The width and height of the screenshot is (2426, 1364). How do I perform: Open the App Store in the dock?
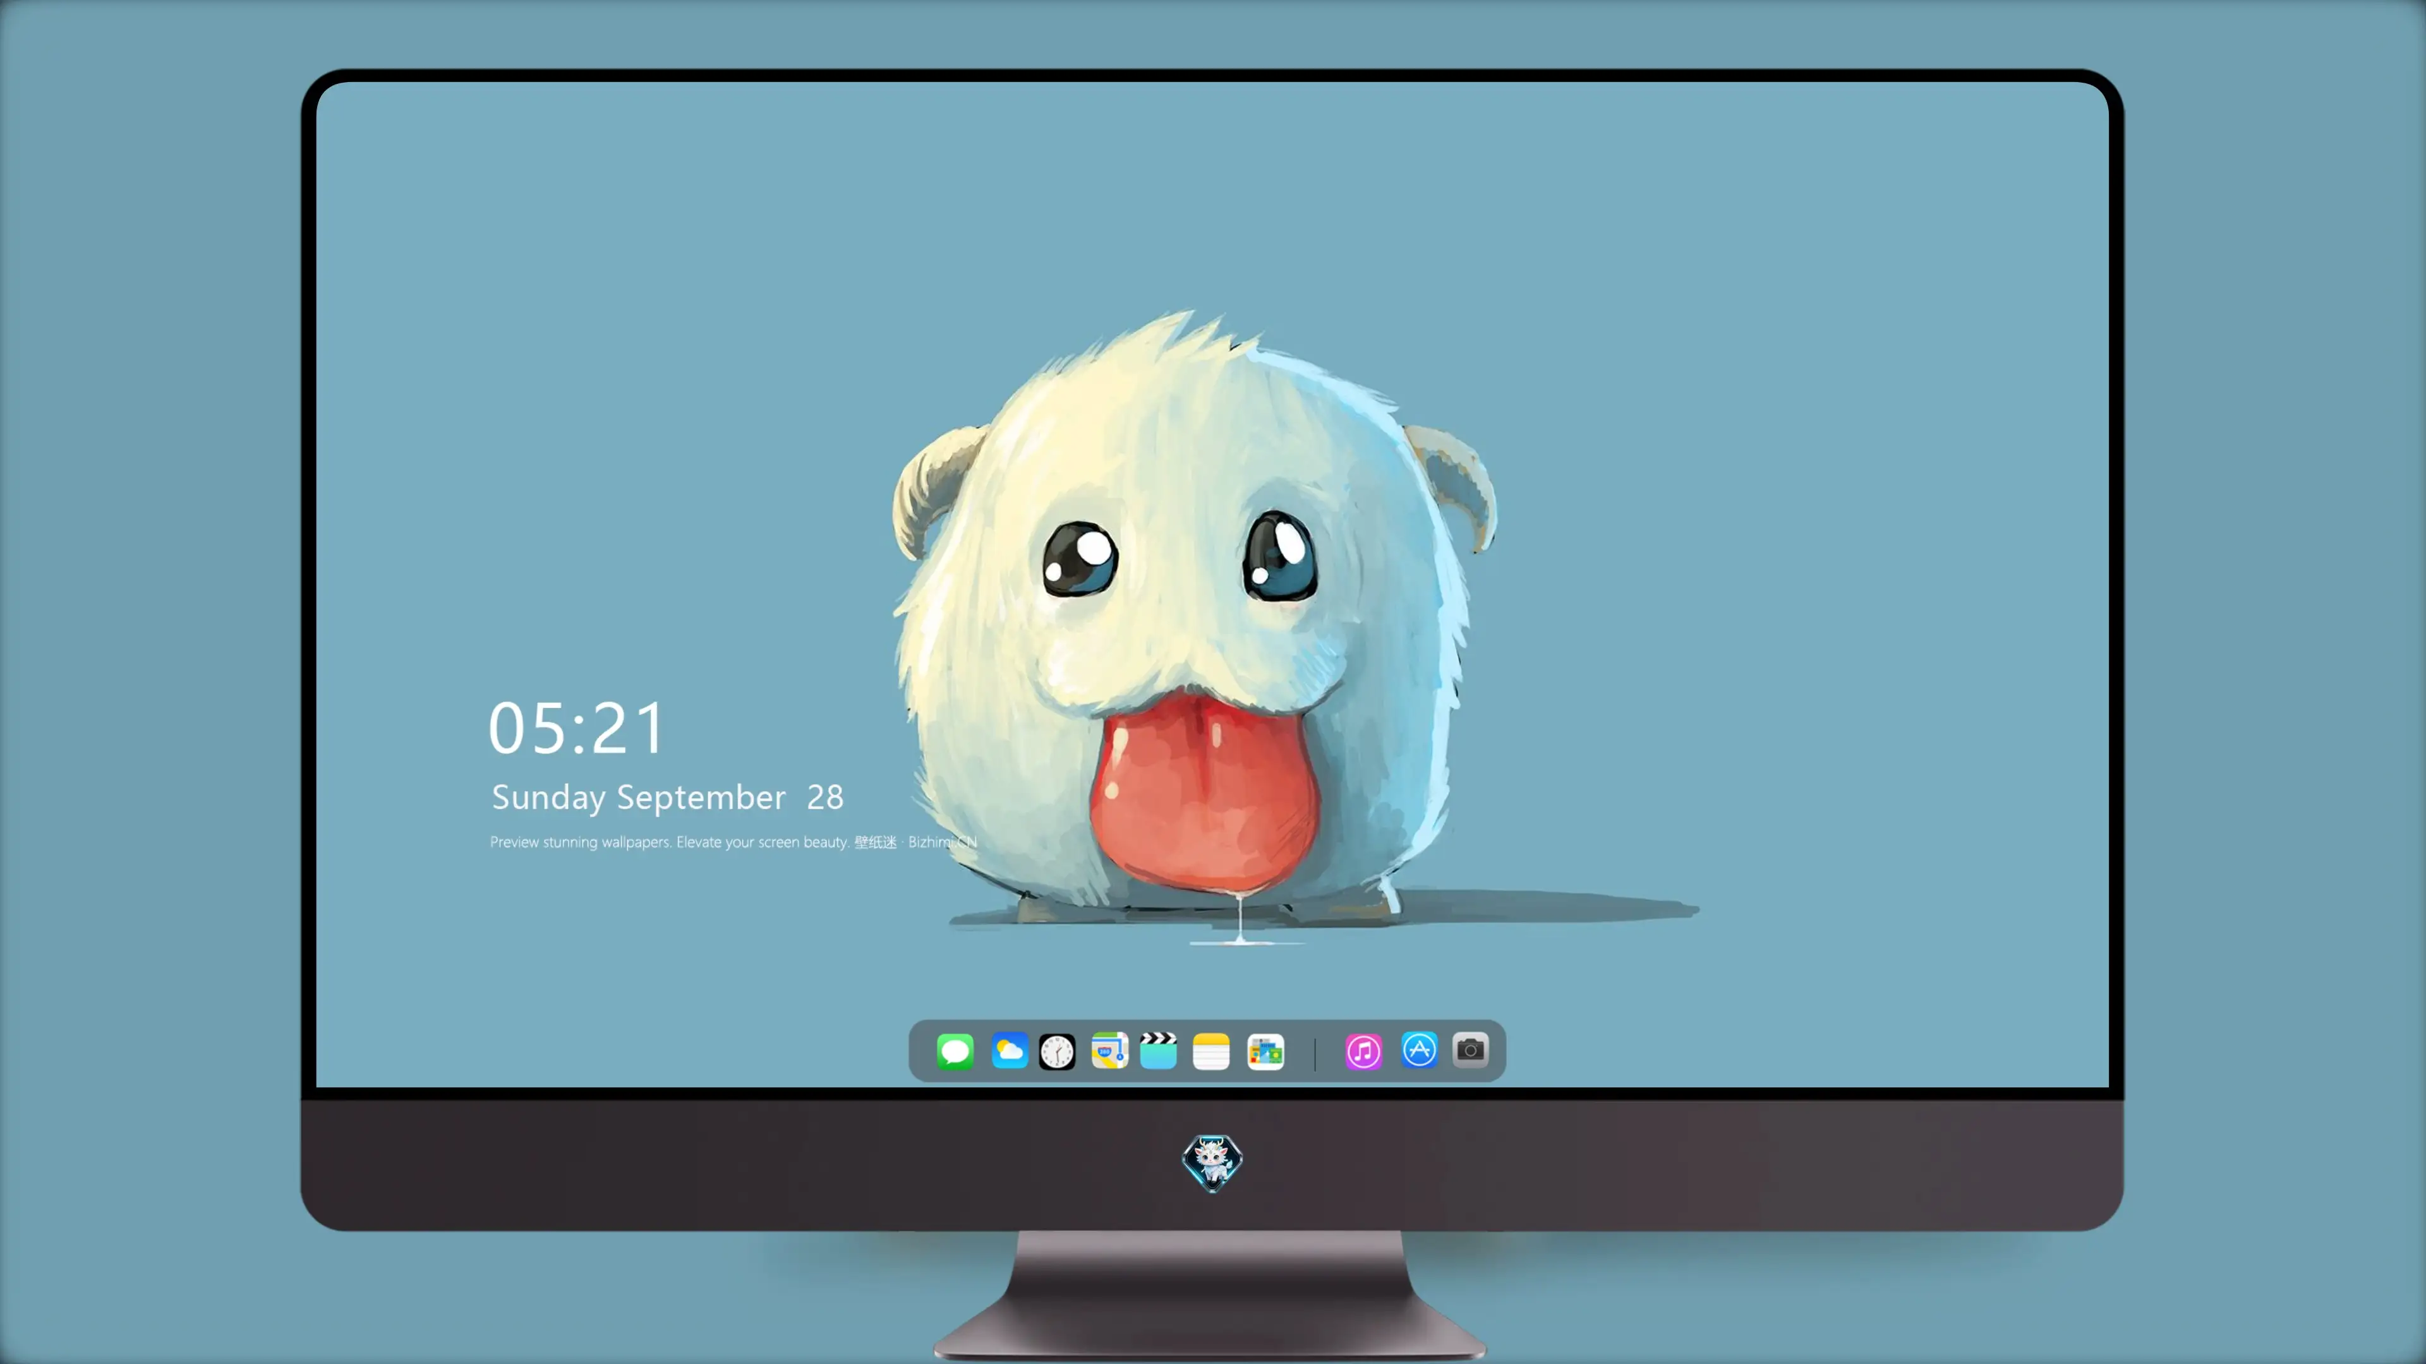[x=1419, y=1050]
